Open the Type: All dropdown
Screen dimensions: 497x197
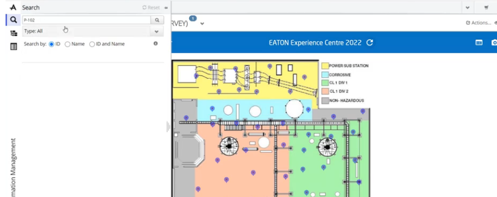pyautogui.click(x=93, y=31)
